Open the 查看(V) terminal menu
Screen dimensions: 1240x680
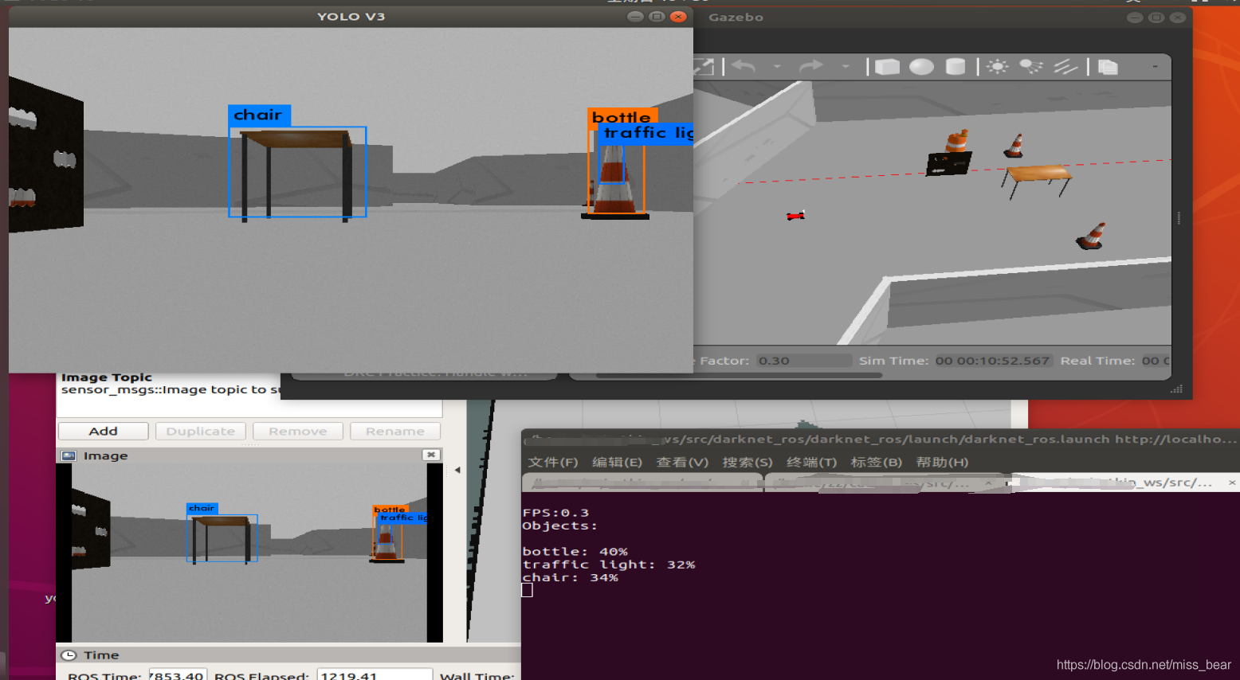682,462
